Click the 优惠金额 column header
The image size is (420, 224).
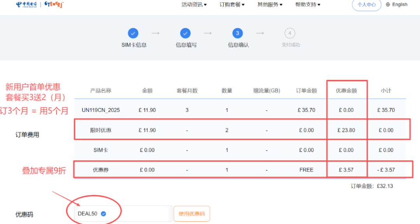[346, 90]
